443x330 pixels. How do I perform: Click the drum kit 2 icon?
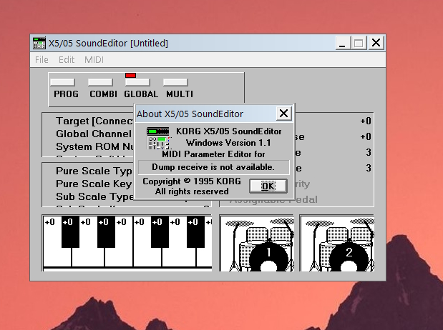(337, 244)
